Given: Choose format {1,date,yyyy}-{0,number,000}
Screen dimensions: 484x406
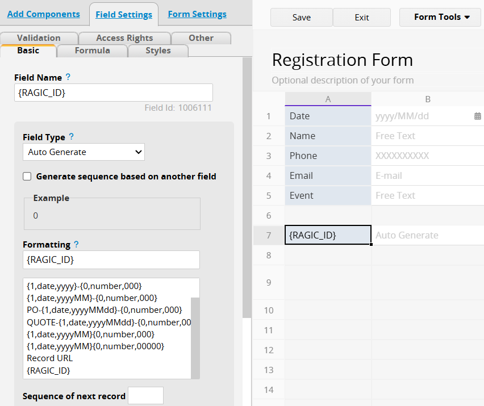Looking at the screenshot, I should click(84, 286).
